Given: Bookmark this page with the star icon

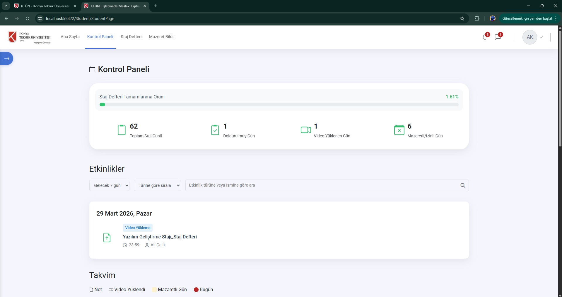Looking at the screenshot, I should pyautogui.click(x=462, y=18).
